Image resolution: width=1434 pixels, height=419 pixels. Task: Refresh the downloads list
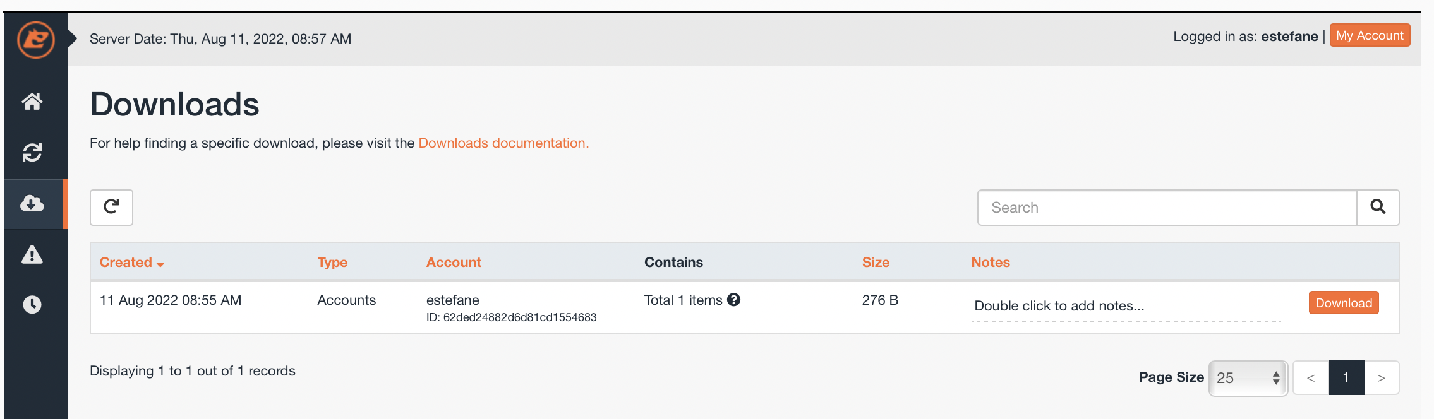[111, 207]
